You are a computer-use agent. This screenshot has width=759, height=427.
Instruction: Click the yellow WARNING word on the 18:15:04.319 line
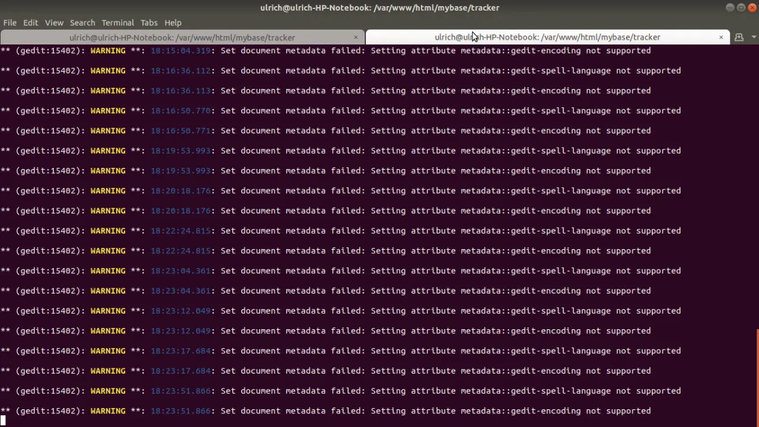click(x=108, y=50)
